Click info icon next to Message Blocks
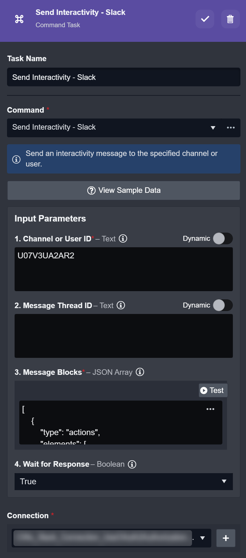Image resolution: width=246 pixels, height=558 pixels. click(x=140, y=372)
